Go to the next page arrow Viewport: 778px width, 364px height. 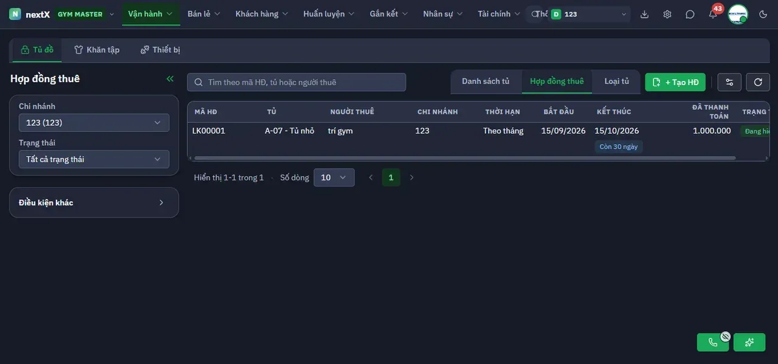[411, 177]
